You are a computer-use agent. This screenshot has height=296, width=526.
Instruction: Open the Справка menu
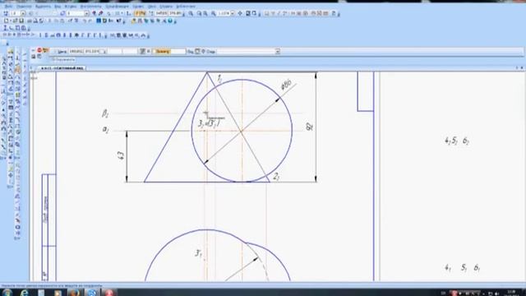pyautogui.click(x=166, y=7)
